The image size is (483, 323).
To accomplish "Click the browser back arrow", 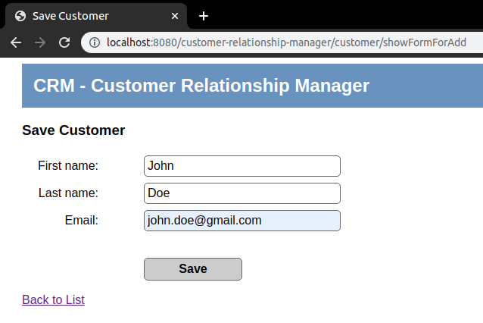I will click(16, 42).
